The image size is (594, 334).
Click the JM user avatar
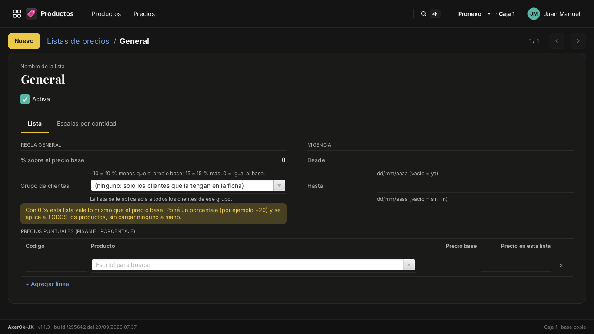click(x=534, y=14)
